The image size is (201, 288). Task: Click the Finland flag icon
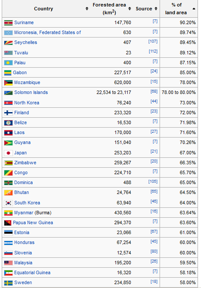[x=8, y=113]
